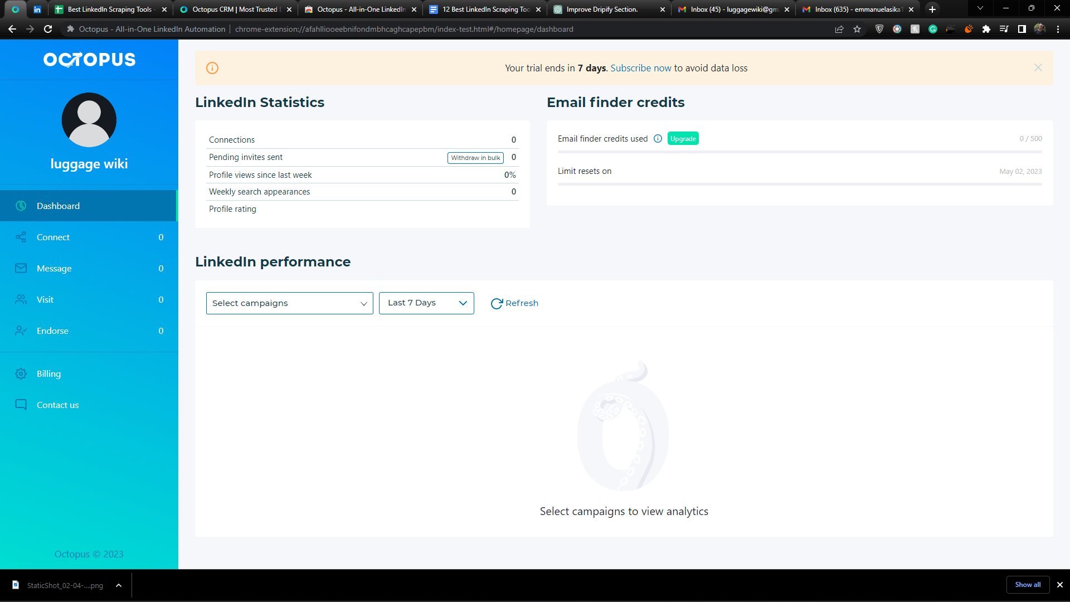Click the share page icon
This screenshot has height=602, width=1070.
tap(839, 29)
